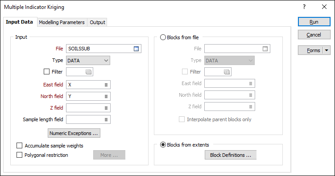
Task: Click the help question mark icon
Action: tap(304, 7)
